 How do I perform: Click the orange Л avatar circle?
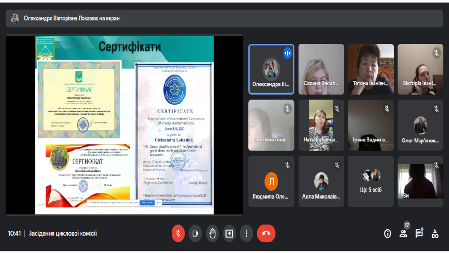[271, 181]
